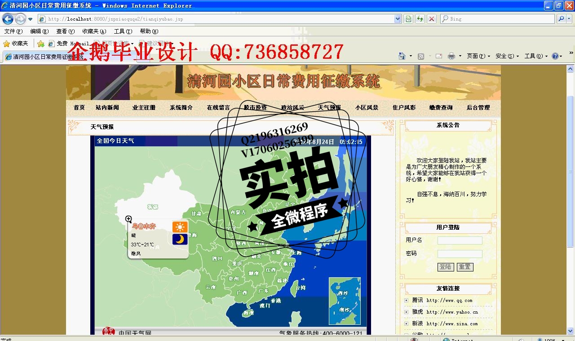The image size is (575, 341).
Task: Open 雅虎 http://www.yahoo.cn link
Action: 445,312
